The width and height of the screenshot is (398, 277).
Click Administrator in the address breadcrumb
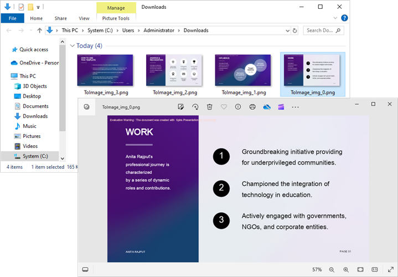[159, 30]
